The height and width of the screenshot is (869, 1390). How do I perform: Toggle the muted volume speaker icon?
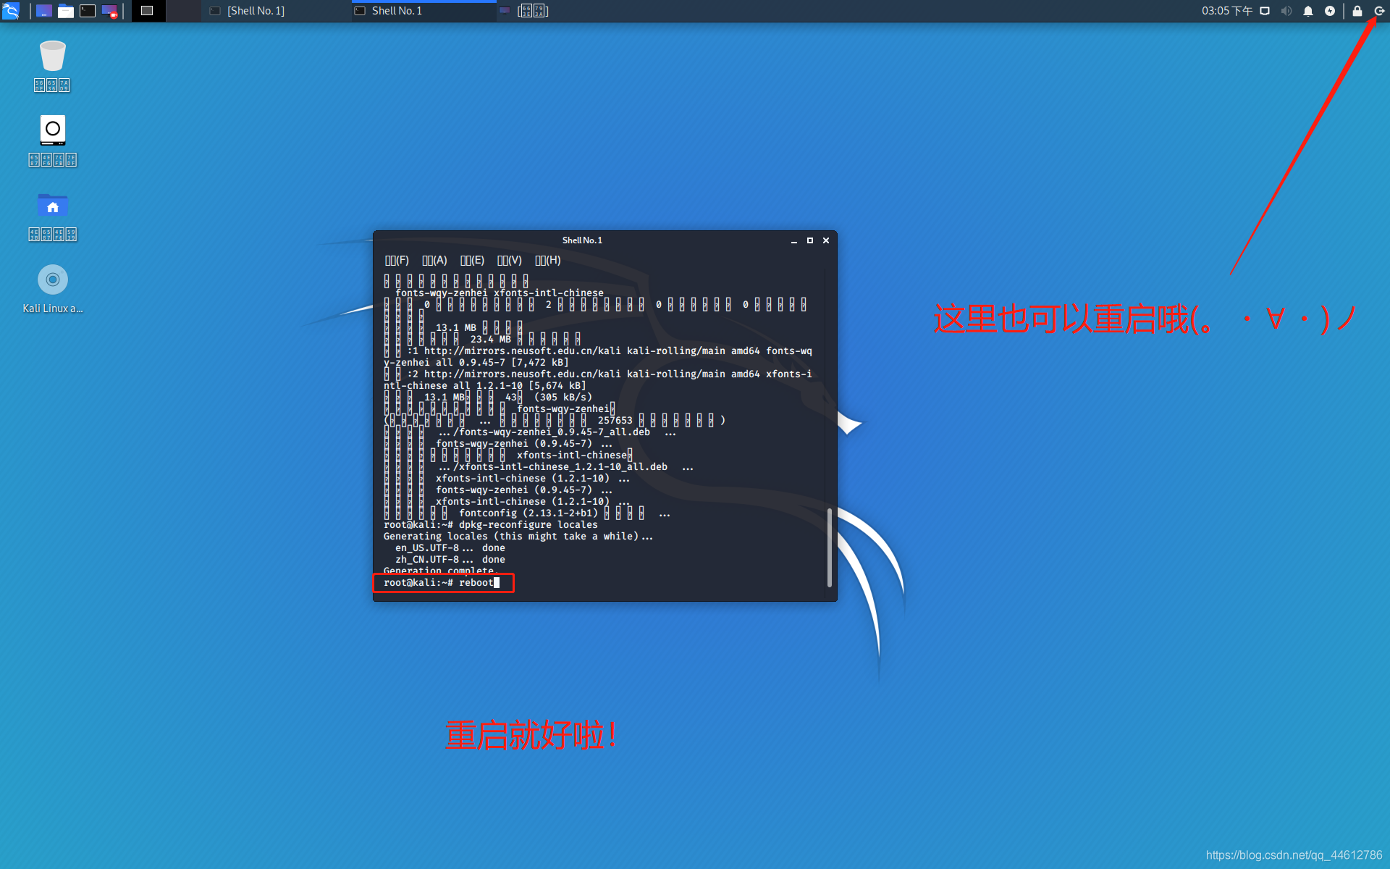(x=1286, y=11)
